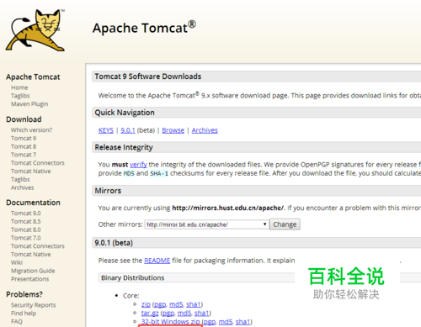Go to Tomcat 9 download page
This screenshot has width=421, height=327.
point(24,138)
